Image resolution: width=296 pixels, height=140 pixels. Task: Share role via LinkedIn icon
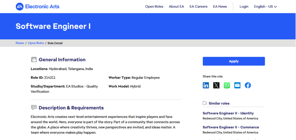tap(206, 85)
